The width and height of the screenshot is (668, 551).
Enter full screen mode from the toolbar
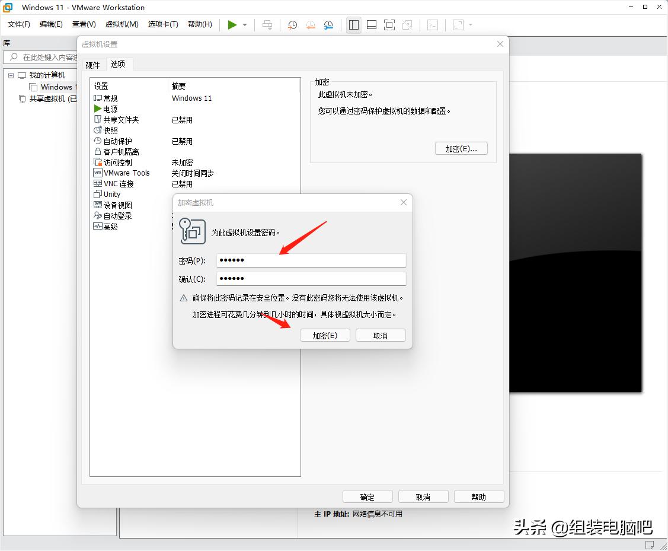pyautogui.click(x=389, y=24)
